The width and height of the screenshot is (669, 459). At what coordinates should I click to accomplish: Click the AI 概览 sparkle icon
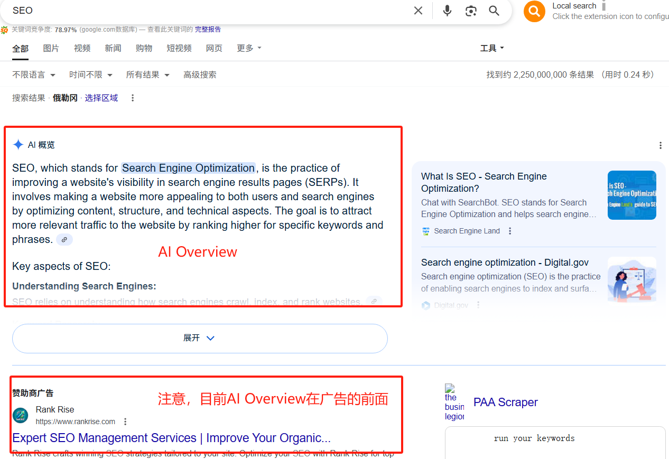[18, 145]
